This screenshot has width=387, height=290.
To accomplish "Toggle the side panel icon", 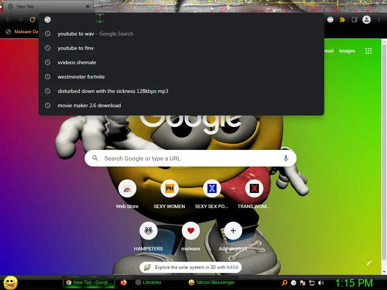I will (x=354, y=20).
